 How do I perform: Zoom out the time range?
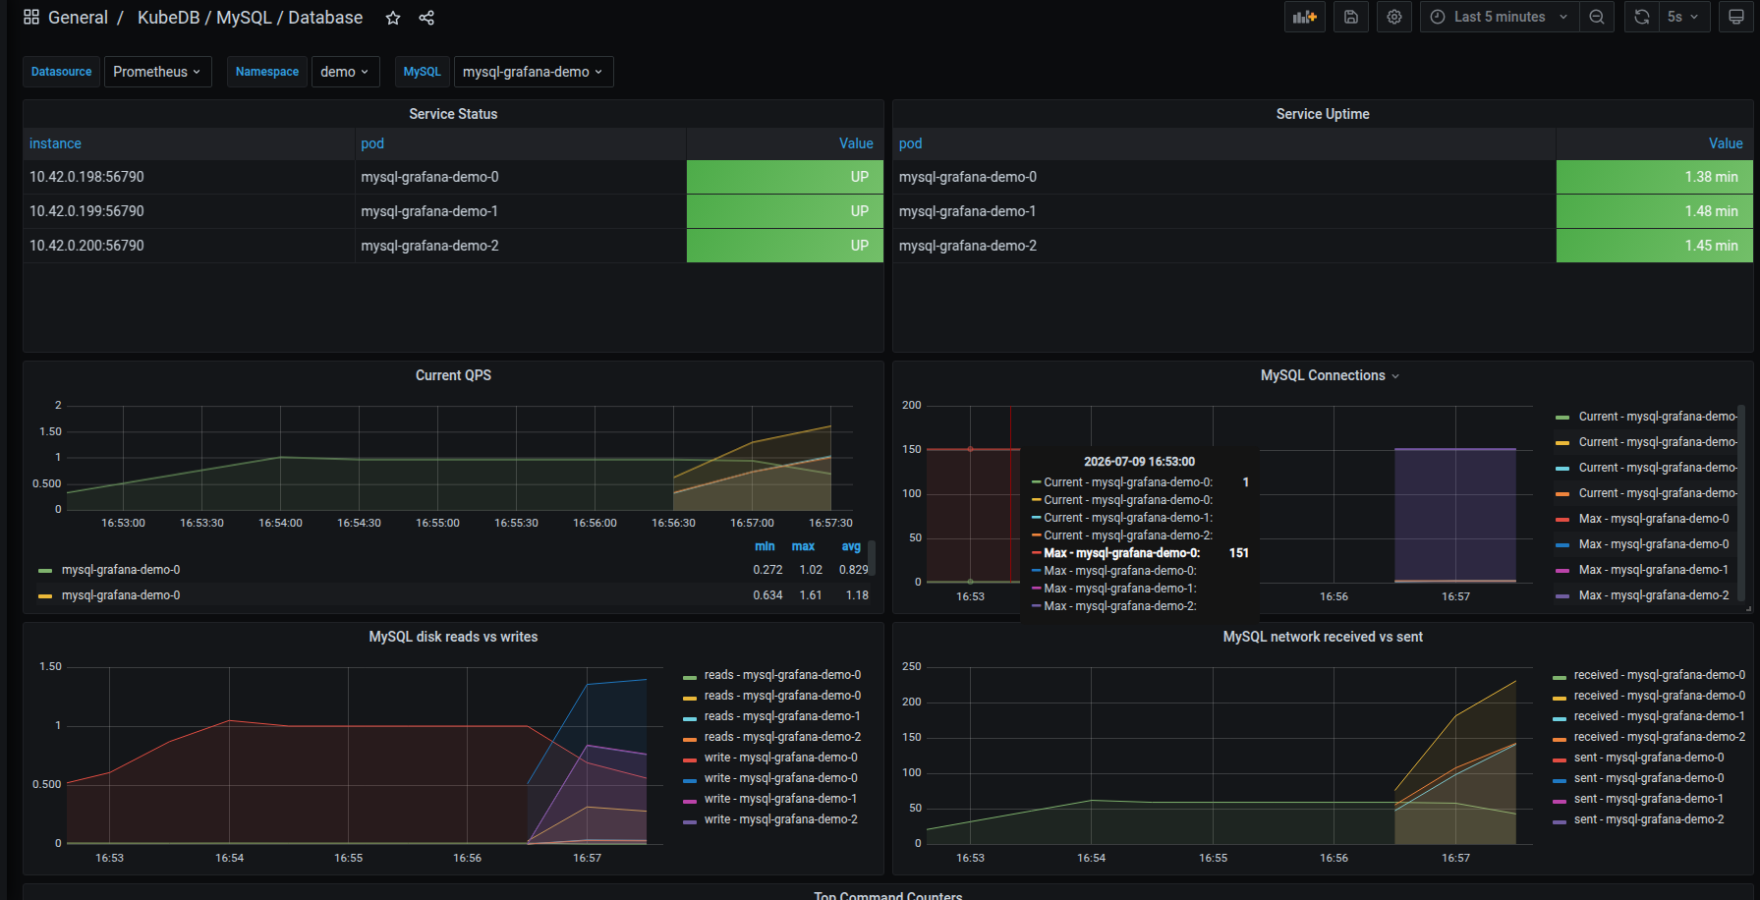(1597, 17)
